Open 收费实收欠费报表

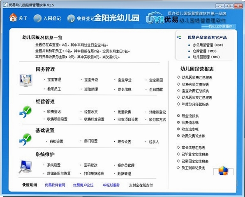pyautogui.click(x=195, y=84)
